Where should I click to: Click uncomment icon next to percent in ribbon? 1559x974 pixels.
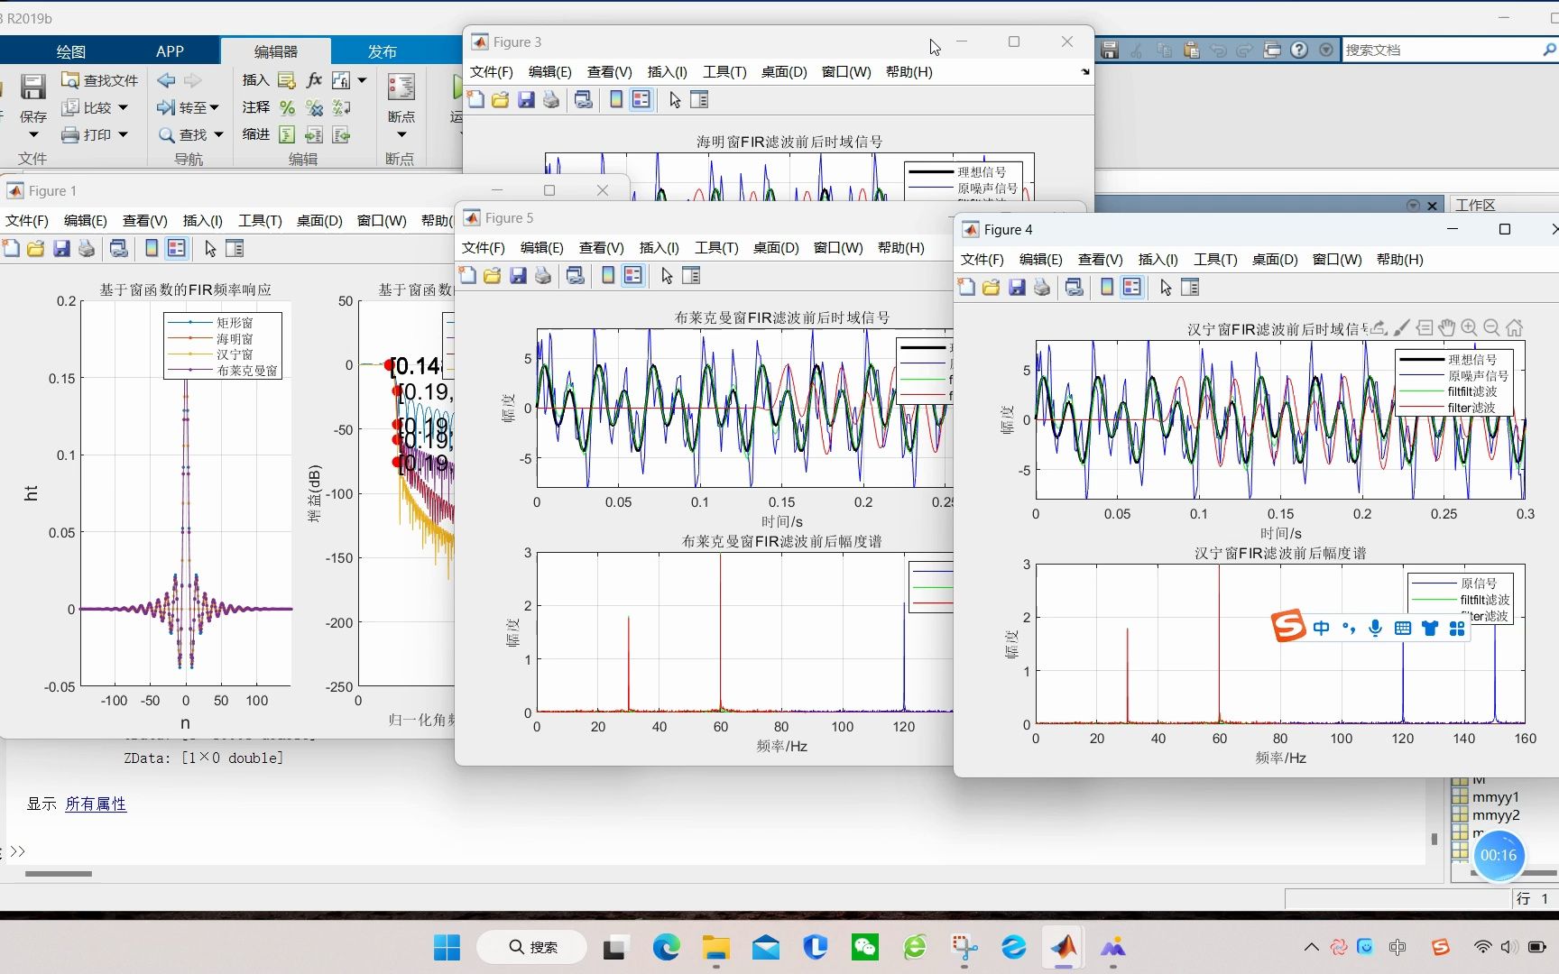314,108
